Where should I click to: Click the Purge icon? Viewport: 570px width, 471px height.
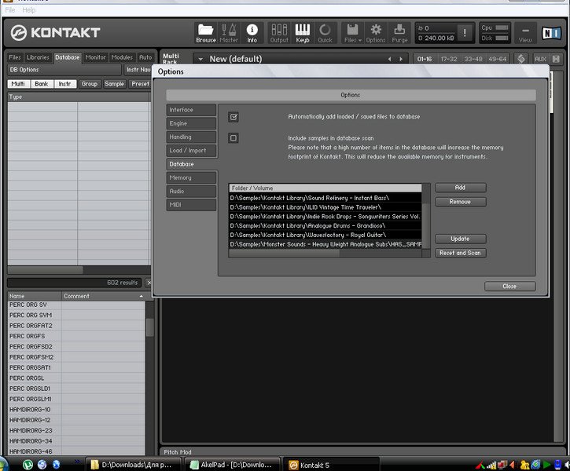click(x=399, y=33)
